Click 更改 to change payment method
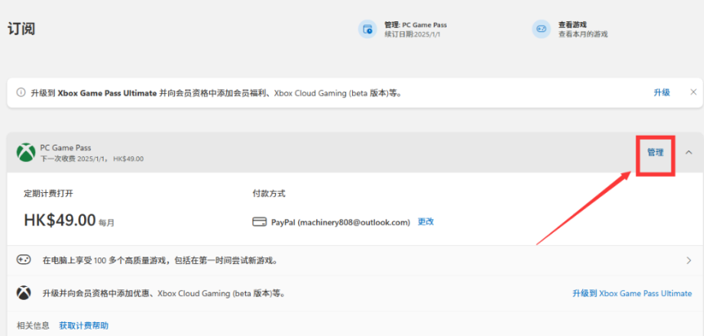Image resolution: width=704 pixels, height=336 pixels. (x=426, y=222)
